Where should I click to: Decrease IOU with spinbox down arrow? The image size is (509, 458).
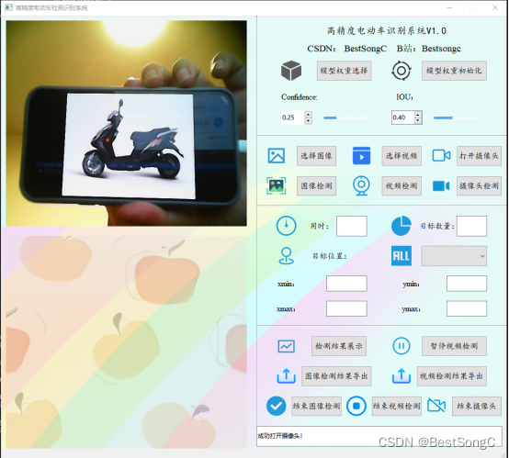pos(418,120)
